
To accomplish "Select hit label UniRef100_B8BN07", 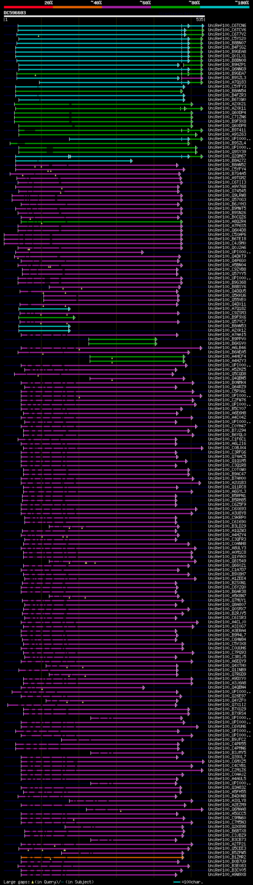I will [227, 43].
